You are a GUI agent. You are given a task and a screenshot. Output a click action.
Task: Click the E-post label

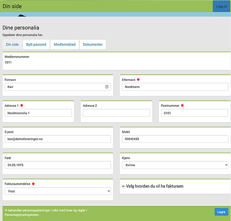9,132
